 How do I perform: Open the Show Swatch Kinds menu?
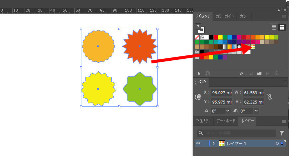242,73
